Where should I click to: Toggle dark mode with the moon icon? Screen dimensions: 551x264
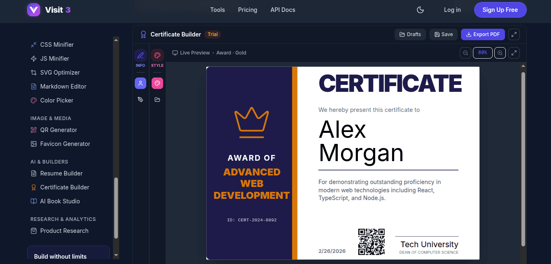coord(420,10)
